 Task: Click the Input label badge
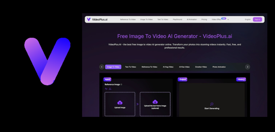click(107, 80)
